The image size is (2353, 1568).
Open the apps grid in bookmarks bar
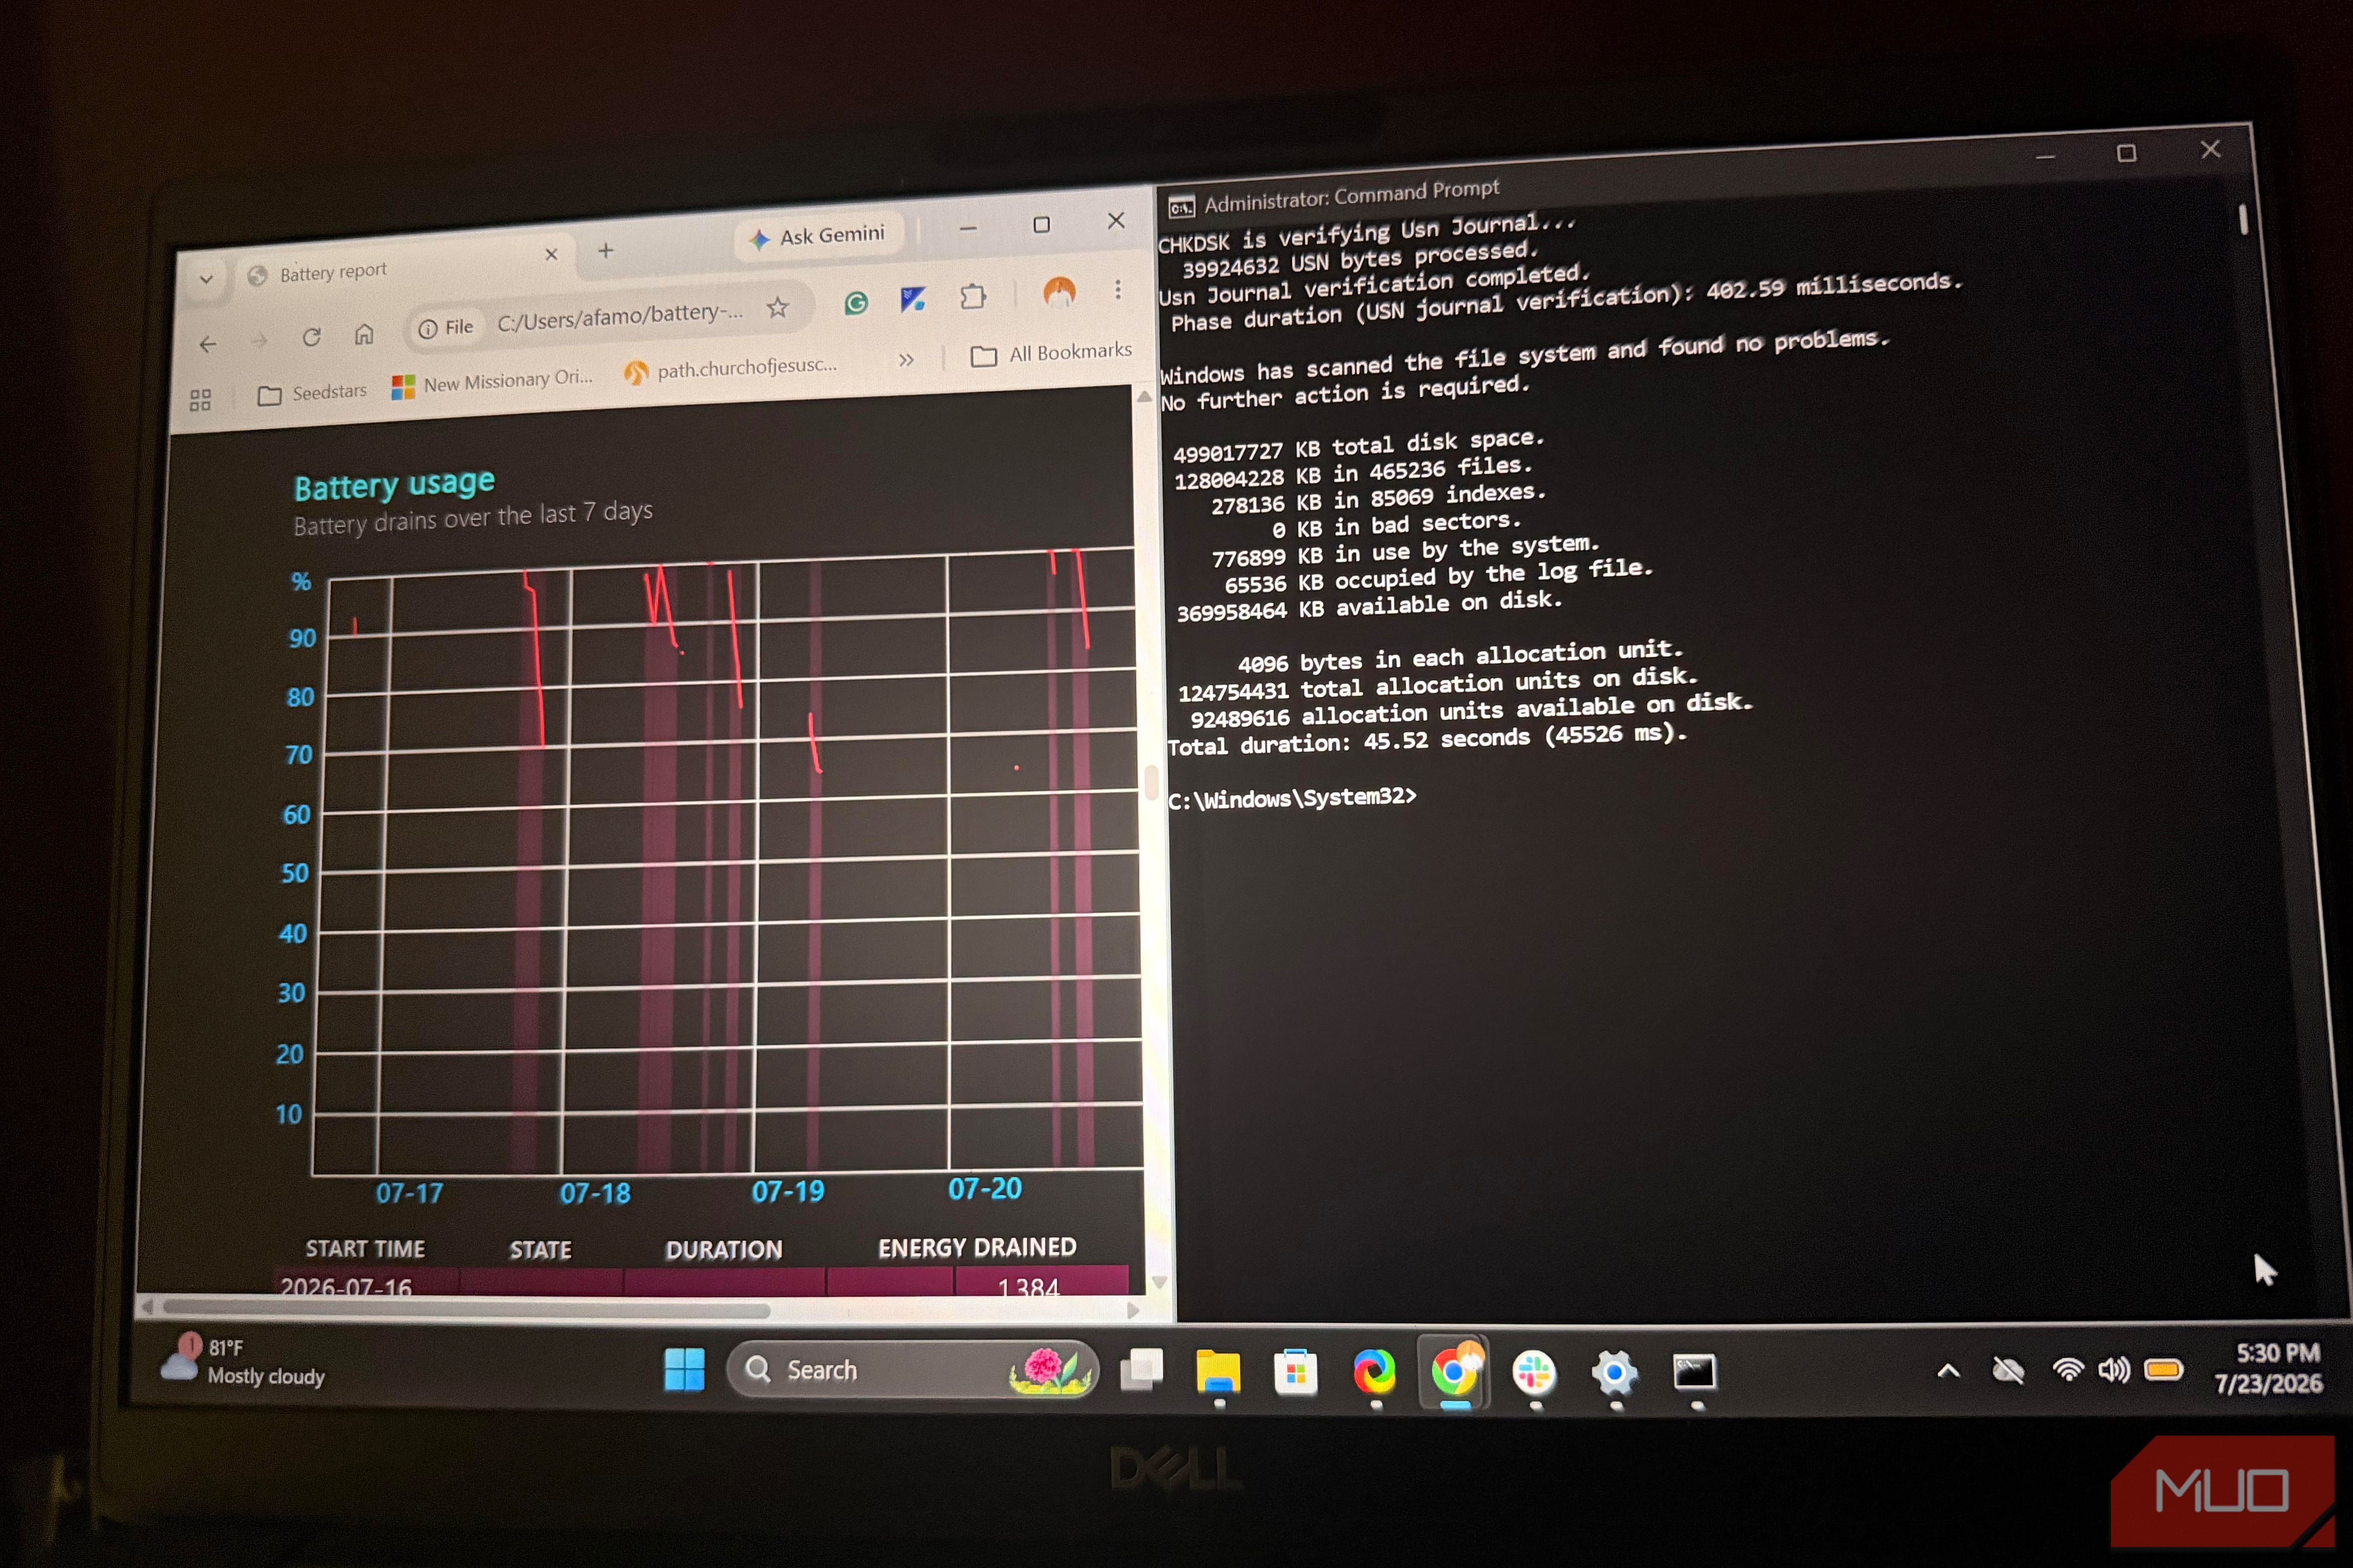[x=200, y=400]
